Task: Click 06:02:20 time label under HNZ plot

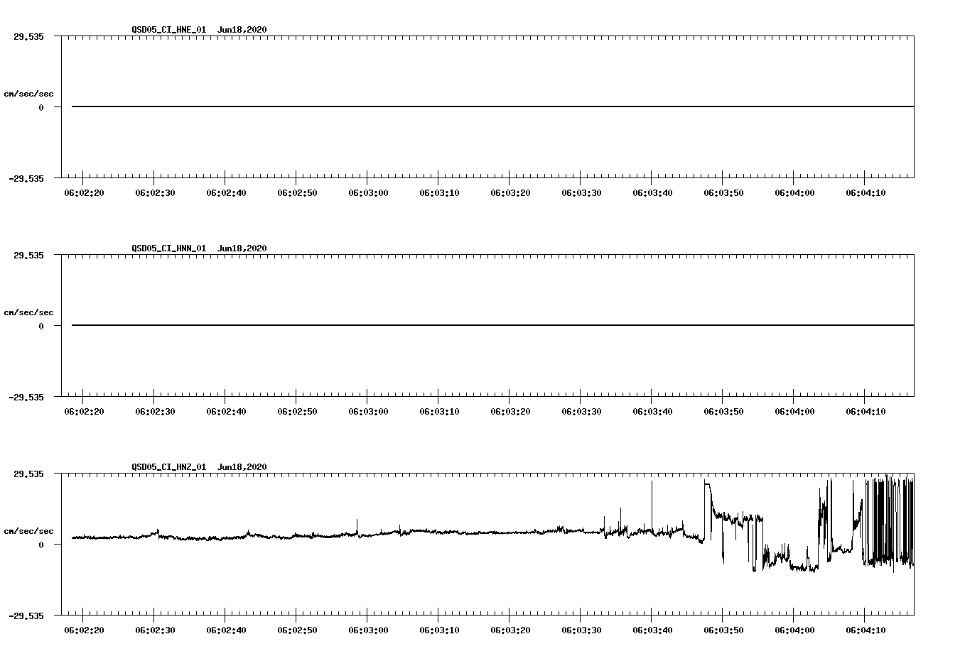Action: pos(84,630)
